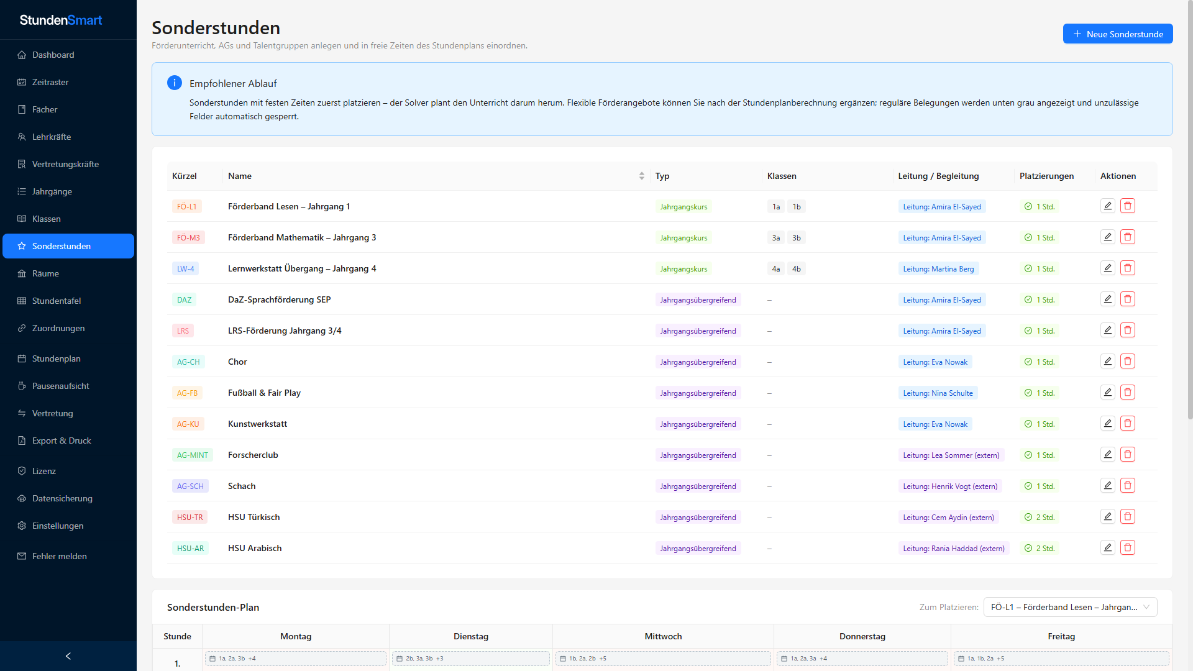This screenshot has height=671, width=1193.
Task: Open Dashboard in the sidebar
Action: click(x=68, y=55)
